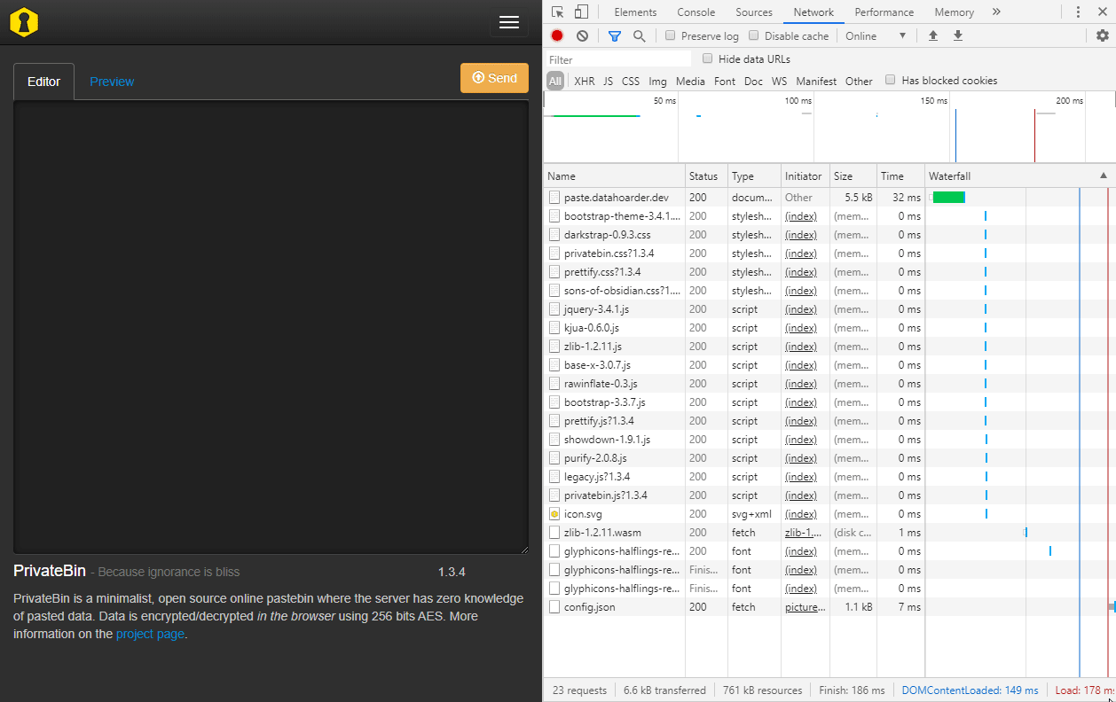Switch to the Sources tab
1116x702 pixels.
(754, 12)
